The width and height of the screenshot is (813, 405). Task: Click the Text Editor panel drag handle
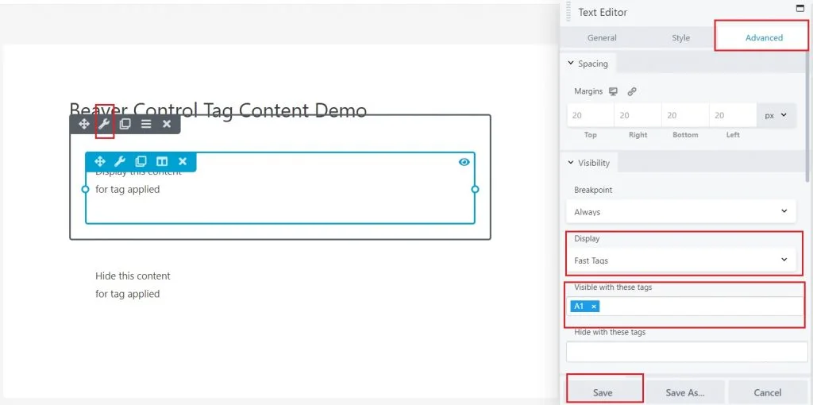click(x=568, y=11)
